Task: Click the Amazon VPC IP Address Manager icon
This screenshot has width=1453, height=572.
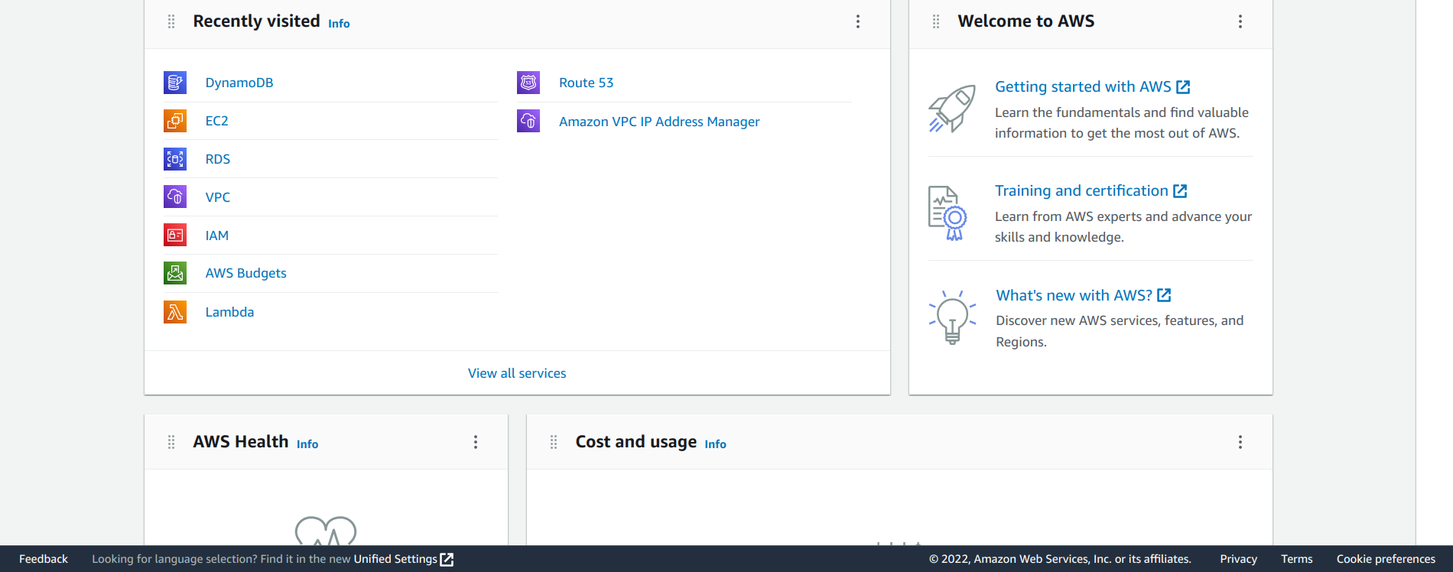Action: pyautogui.click(x=528, y=121)
